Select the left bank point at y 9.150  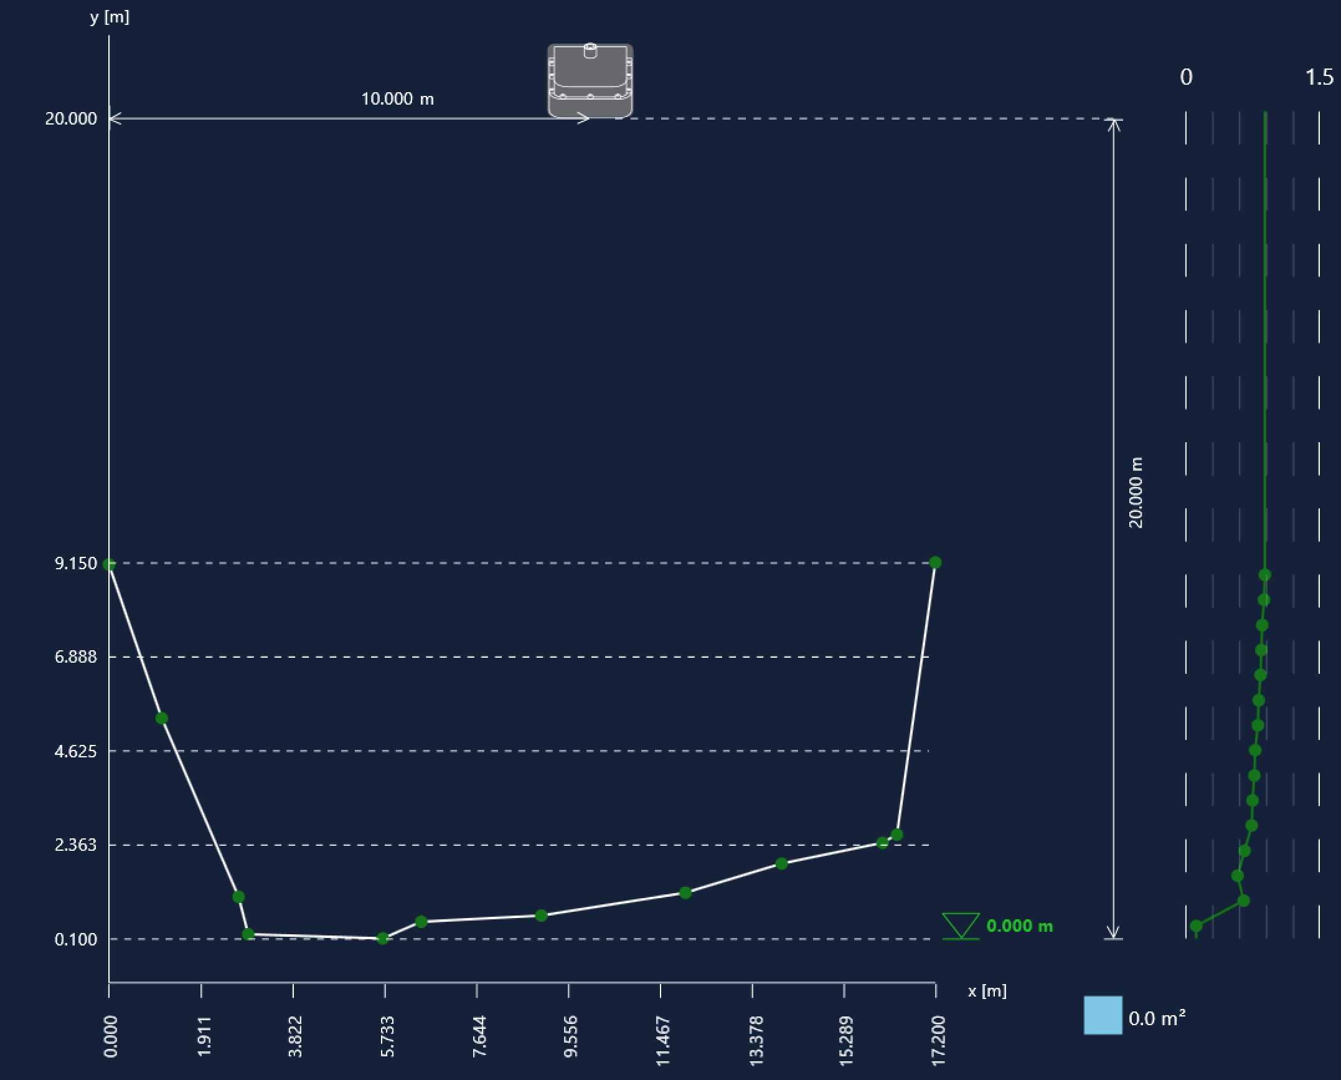(109, 564)
